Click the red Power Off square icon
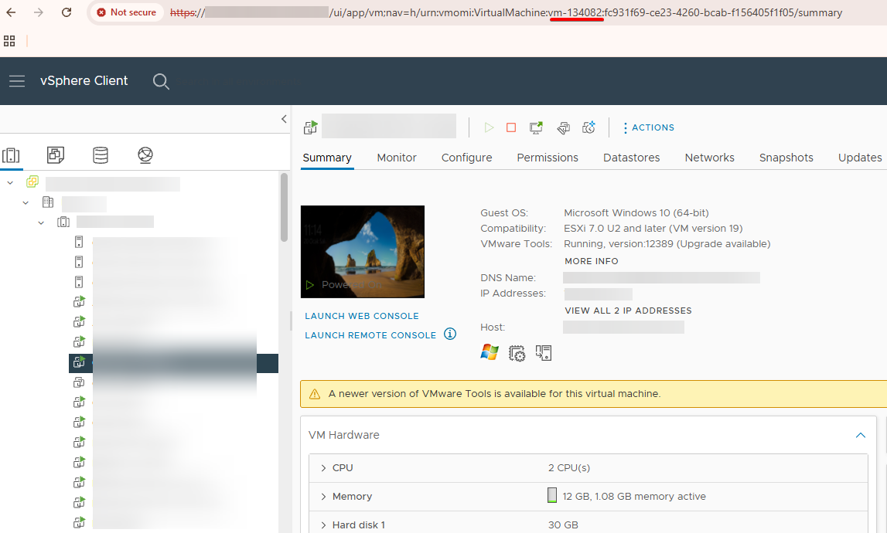Image resolution: width=887 pixels, height=533 pixels. tap(511, 127)
